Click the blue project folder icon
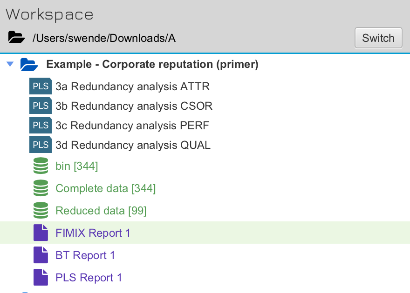 click(29, 64)
